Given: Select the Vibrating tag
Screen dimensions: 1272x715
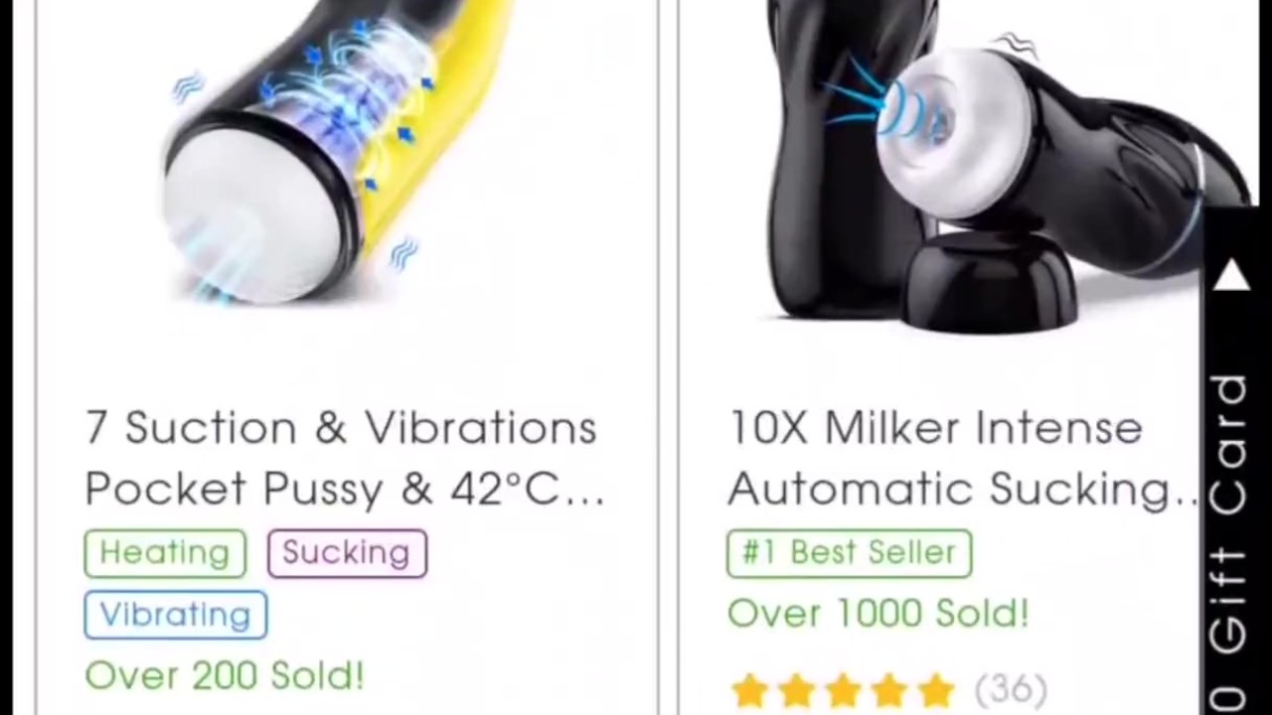Looking at the screenshot, I should click(176, 615).
